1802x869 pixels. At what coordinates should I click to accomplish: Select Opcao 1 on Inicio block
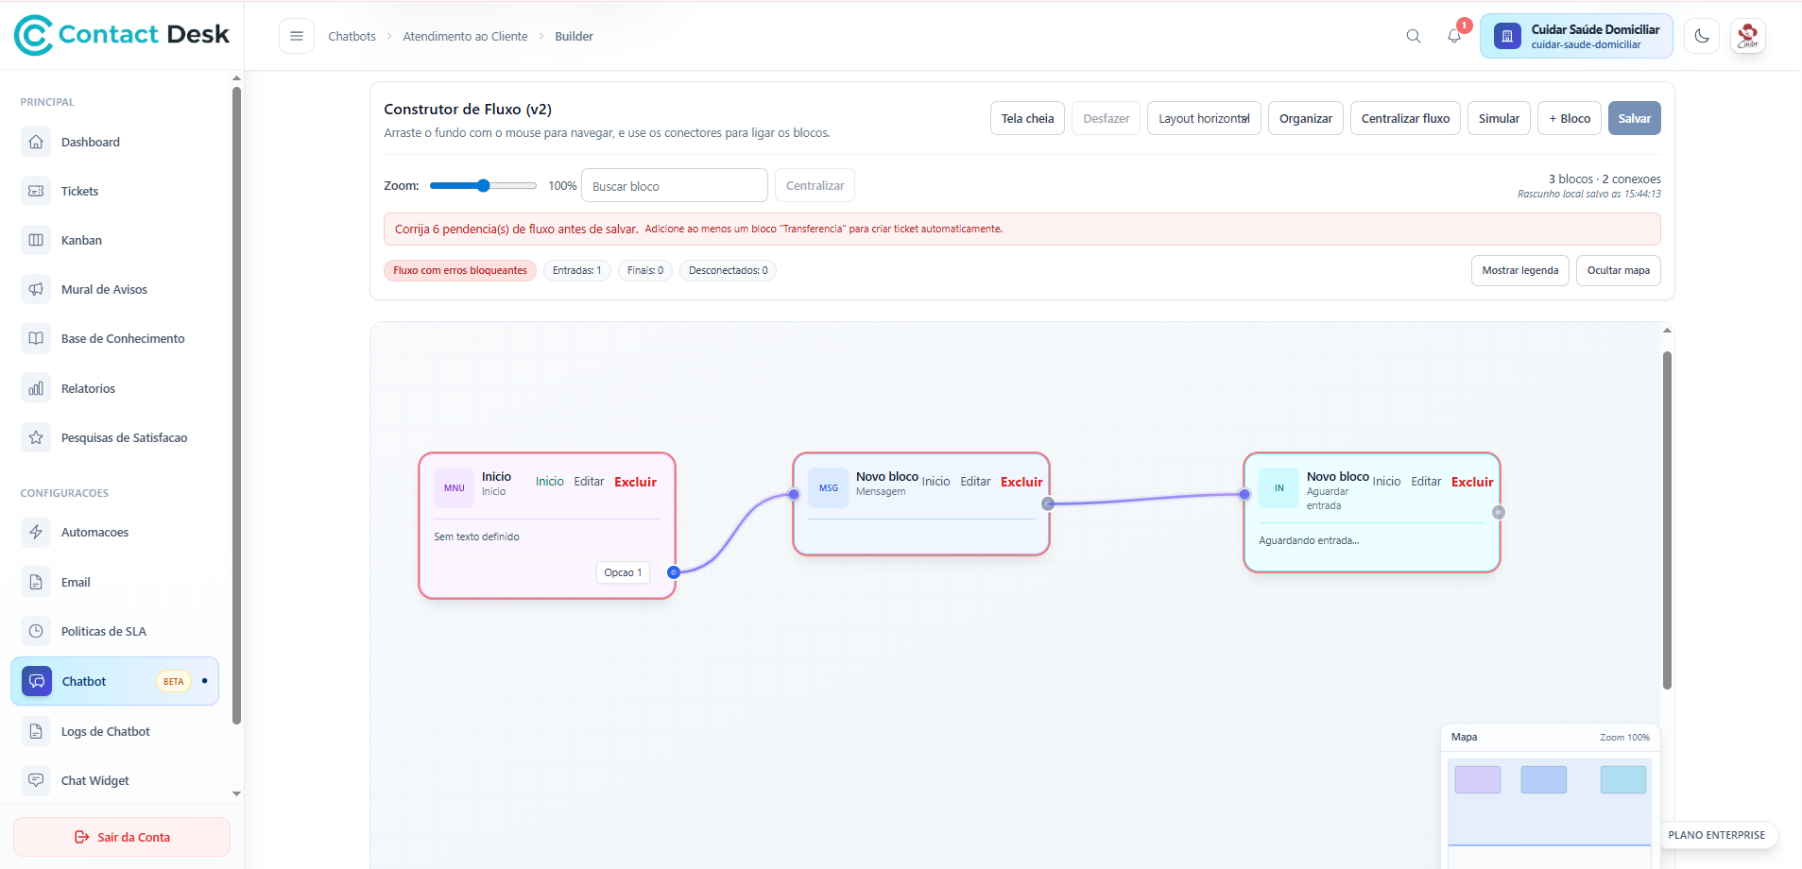click(x=623, y=572)
